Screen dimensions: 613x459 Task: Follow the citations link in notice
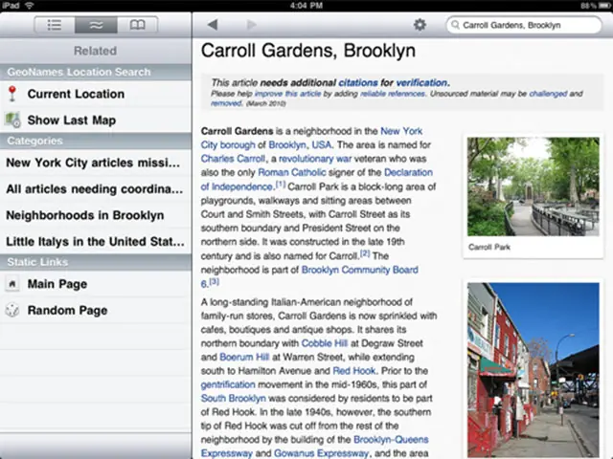(x=358, y=83)
